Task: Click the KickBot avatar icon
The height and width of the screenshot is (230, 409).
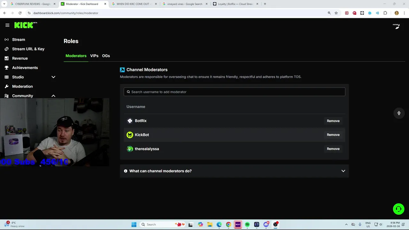Action: coord(130,135)
